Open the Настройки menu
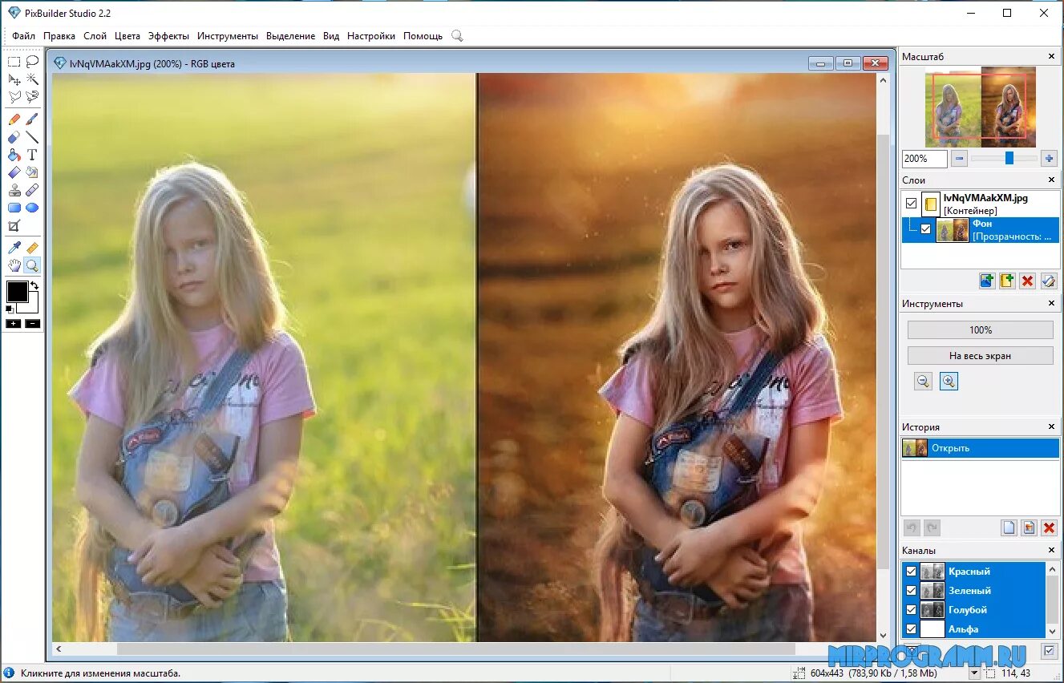The width and height of the screenshot is (1064, 683). pos(371,36)
